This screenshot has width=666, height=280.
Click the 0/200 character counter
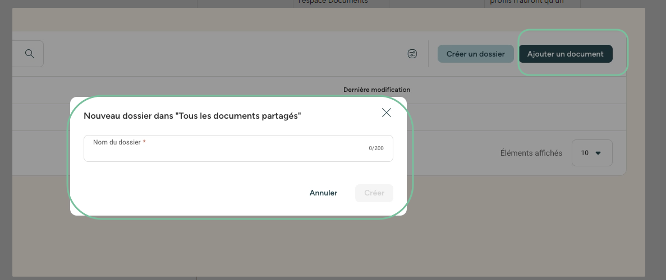click(x=376, y=148)
